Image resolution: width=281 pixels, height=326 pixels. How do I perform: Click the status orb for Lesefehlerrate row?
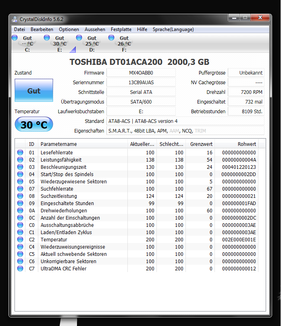[x=20, y=152]
